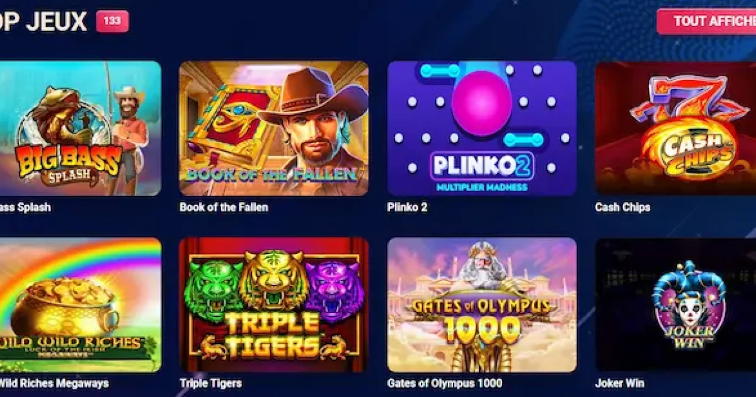
Task: Click the Cash Chips title label
Action: pos(622,207)
